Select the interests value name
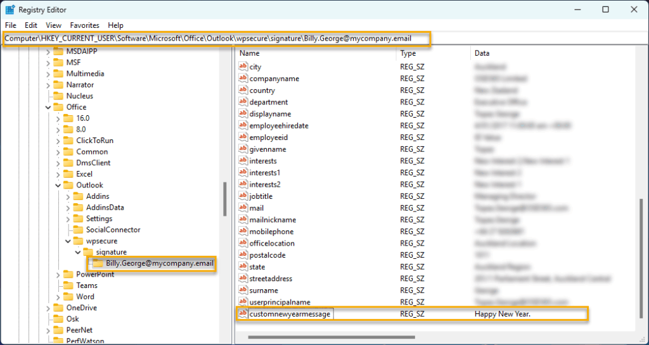Viewport: 649px width, 345px height. point(263,161)
